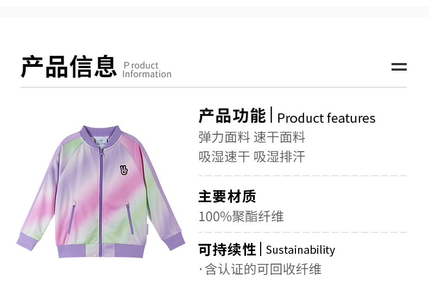Click the jacket's right zip pocket

(130, 218)
